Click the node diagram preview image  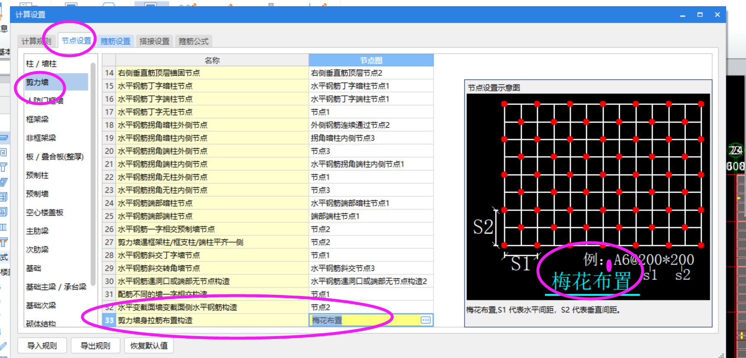point(588,197)
